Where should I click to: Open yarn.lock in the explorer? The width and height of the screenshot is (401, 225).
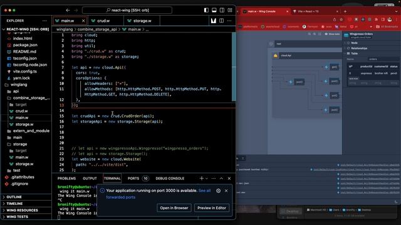pyautogui.click(x=21, y=78)
